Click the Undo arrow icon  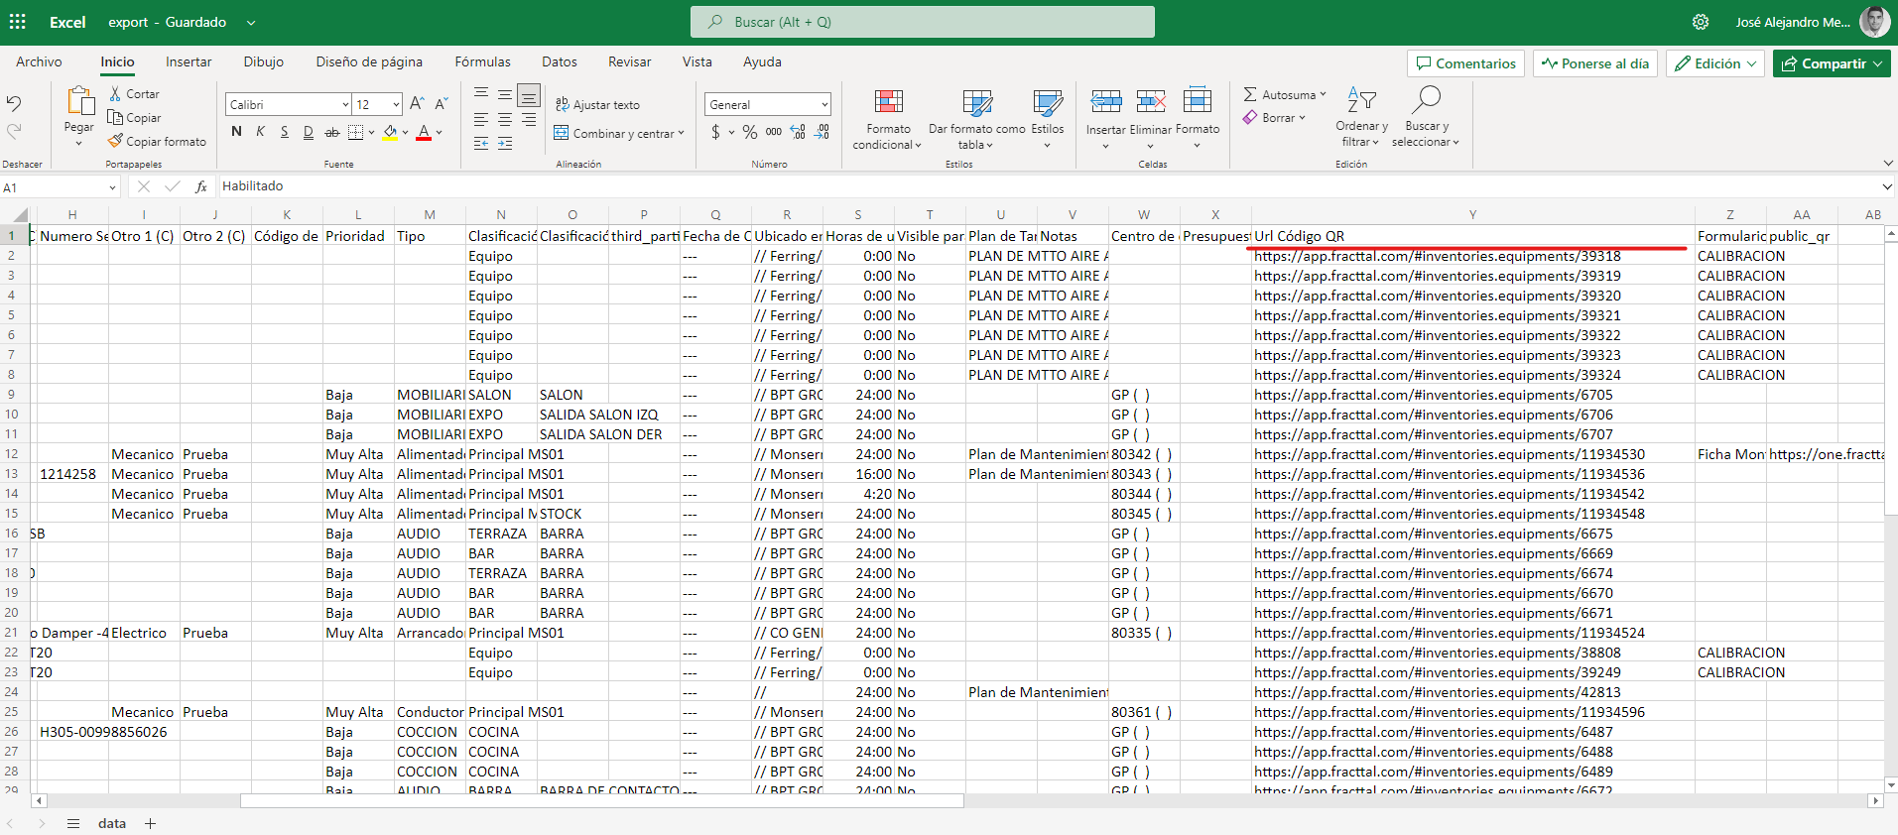tap(14, 103)
